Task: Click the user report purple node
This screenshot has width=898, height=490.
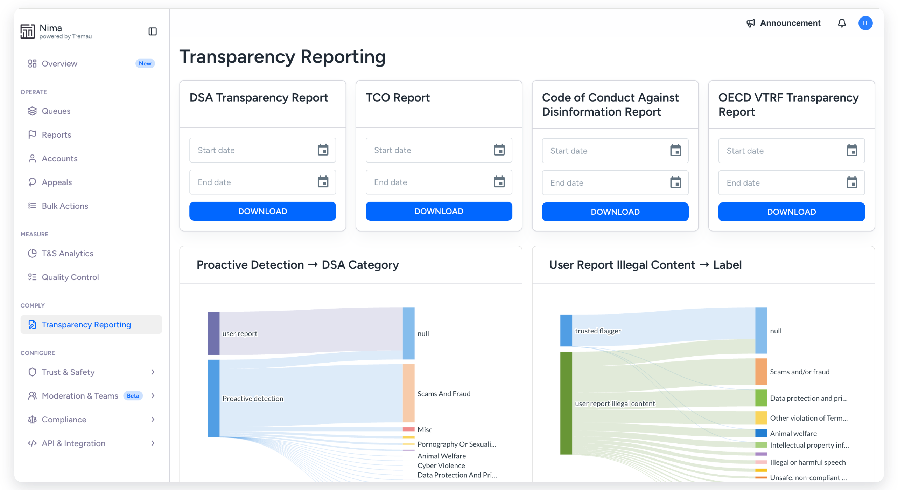Action: tap(213, 333)
